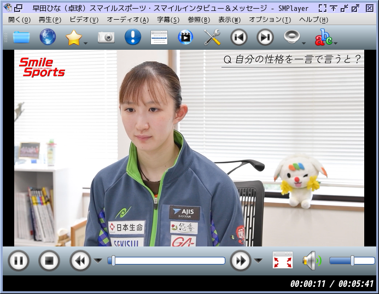Click the SMPlayer app icon in the title bar
The height and width of the screenshot is (294, 379).
click(8, 8)
